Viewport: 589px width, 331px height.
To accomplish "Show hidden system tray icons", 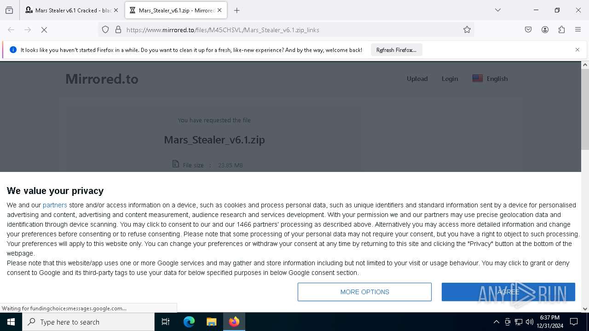I will [x=496, y=322].
